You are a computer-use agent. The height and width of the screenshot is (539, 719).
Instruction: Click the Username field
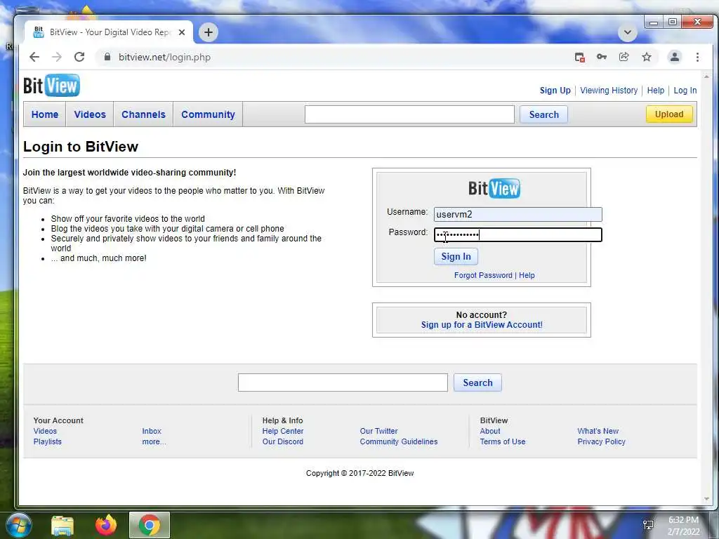click(x=517, y=214)
